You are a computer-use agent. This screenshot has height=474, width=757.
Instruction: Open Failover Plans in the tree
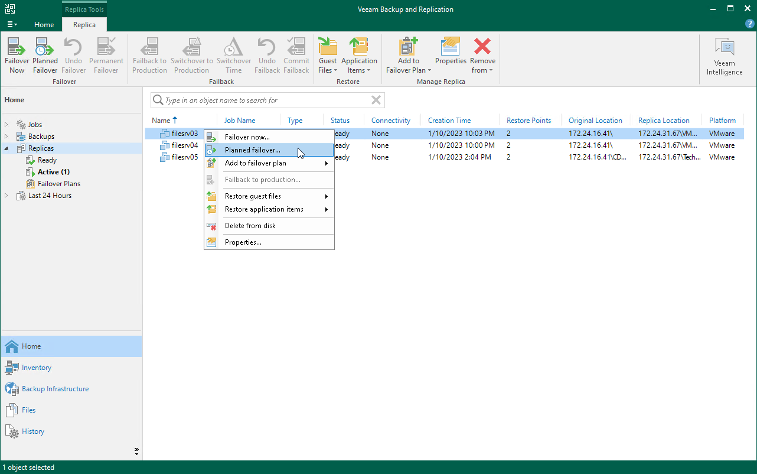coord(59,184)
